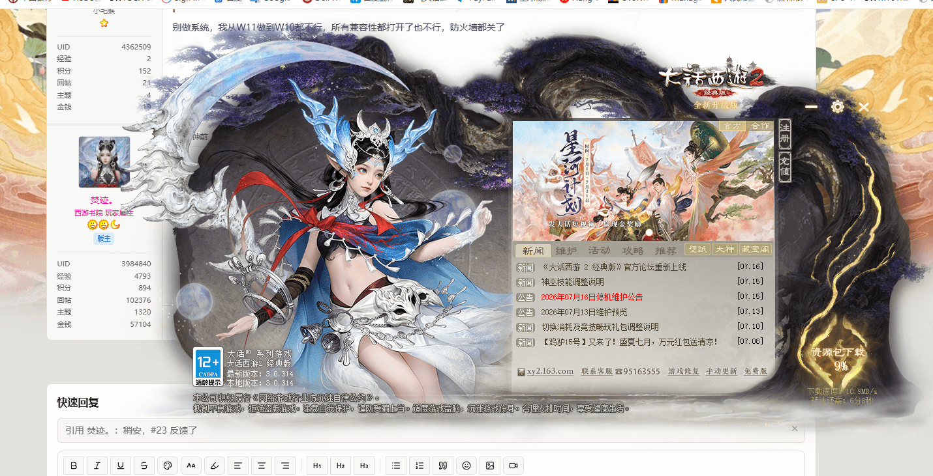
Task: Toggle bold formatting in the reply editor
Action: pos(74,466)
